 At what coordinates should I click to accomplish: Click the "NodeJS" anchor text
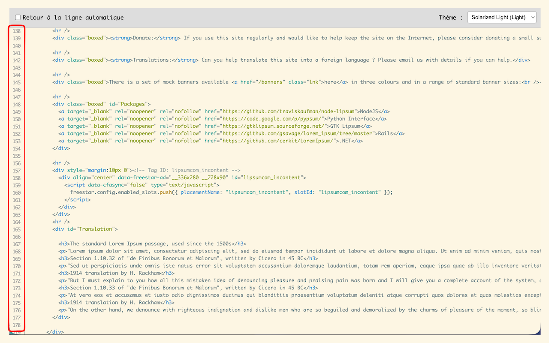click(x=369, y=111)
